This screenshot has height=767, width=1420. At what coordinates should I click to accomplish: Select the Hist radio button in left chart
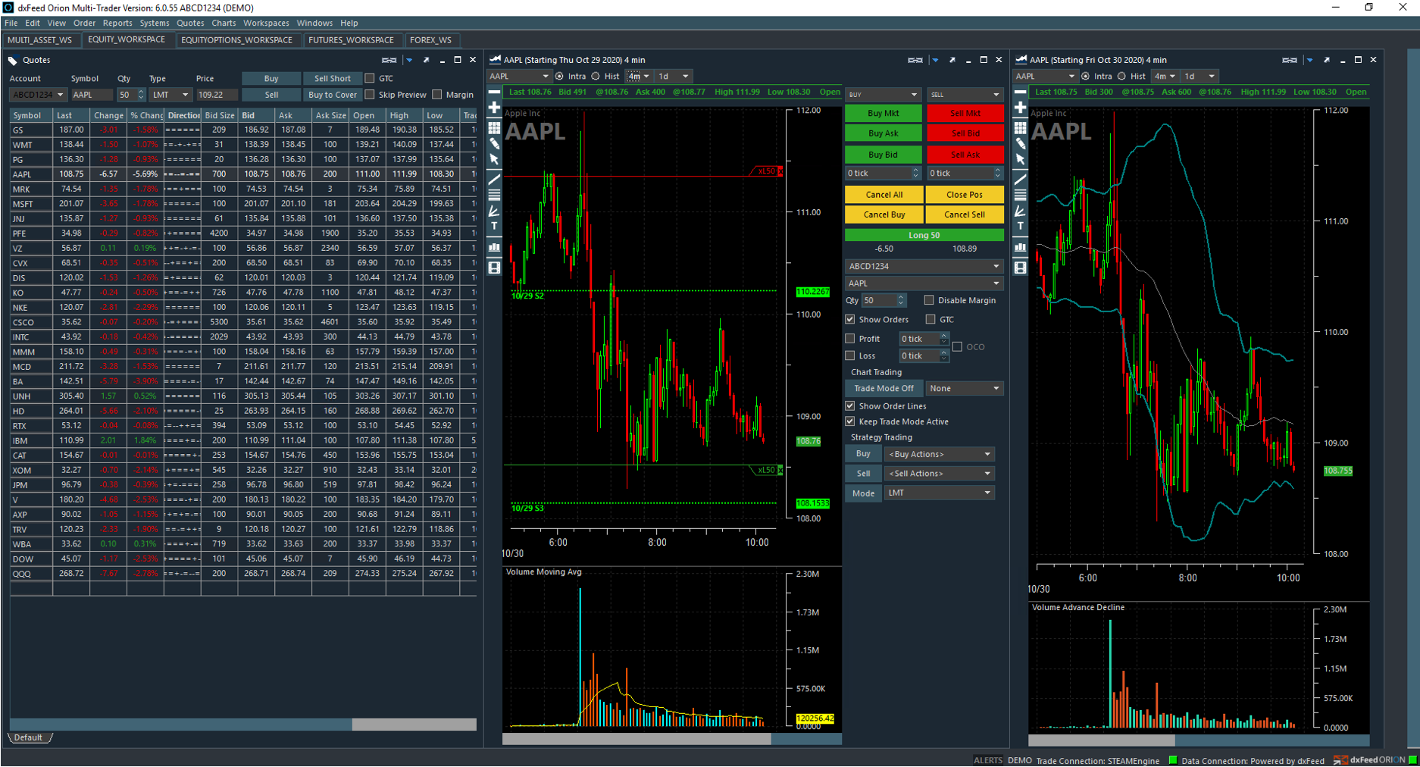(x=596, y=76)
